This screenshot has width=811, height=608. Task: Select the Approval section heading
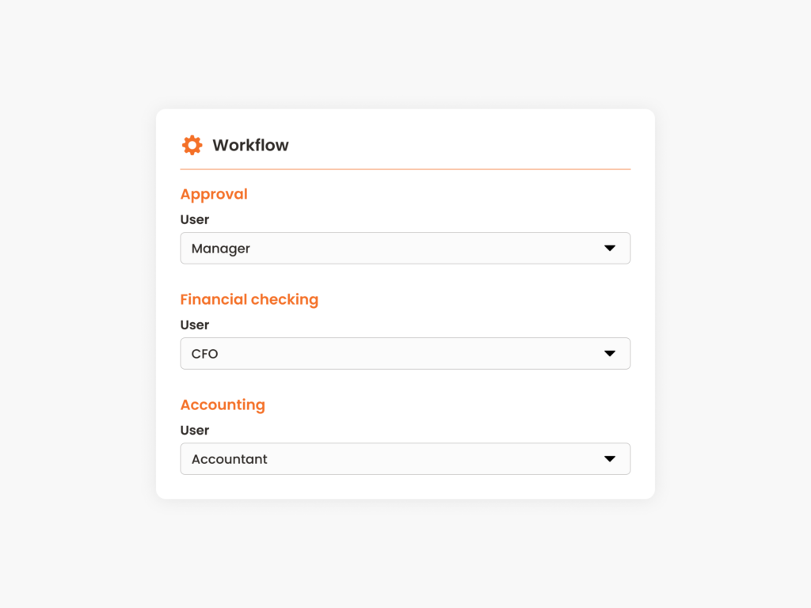coord(214,194)
